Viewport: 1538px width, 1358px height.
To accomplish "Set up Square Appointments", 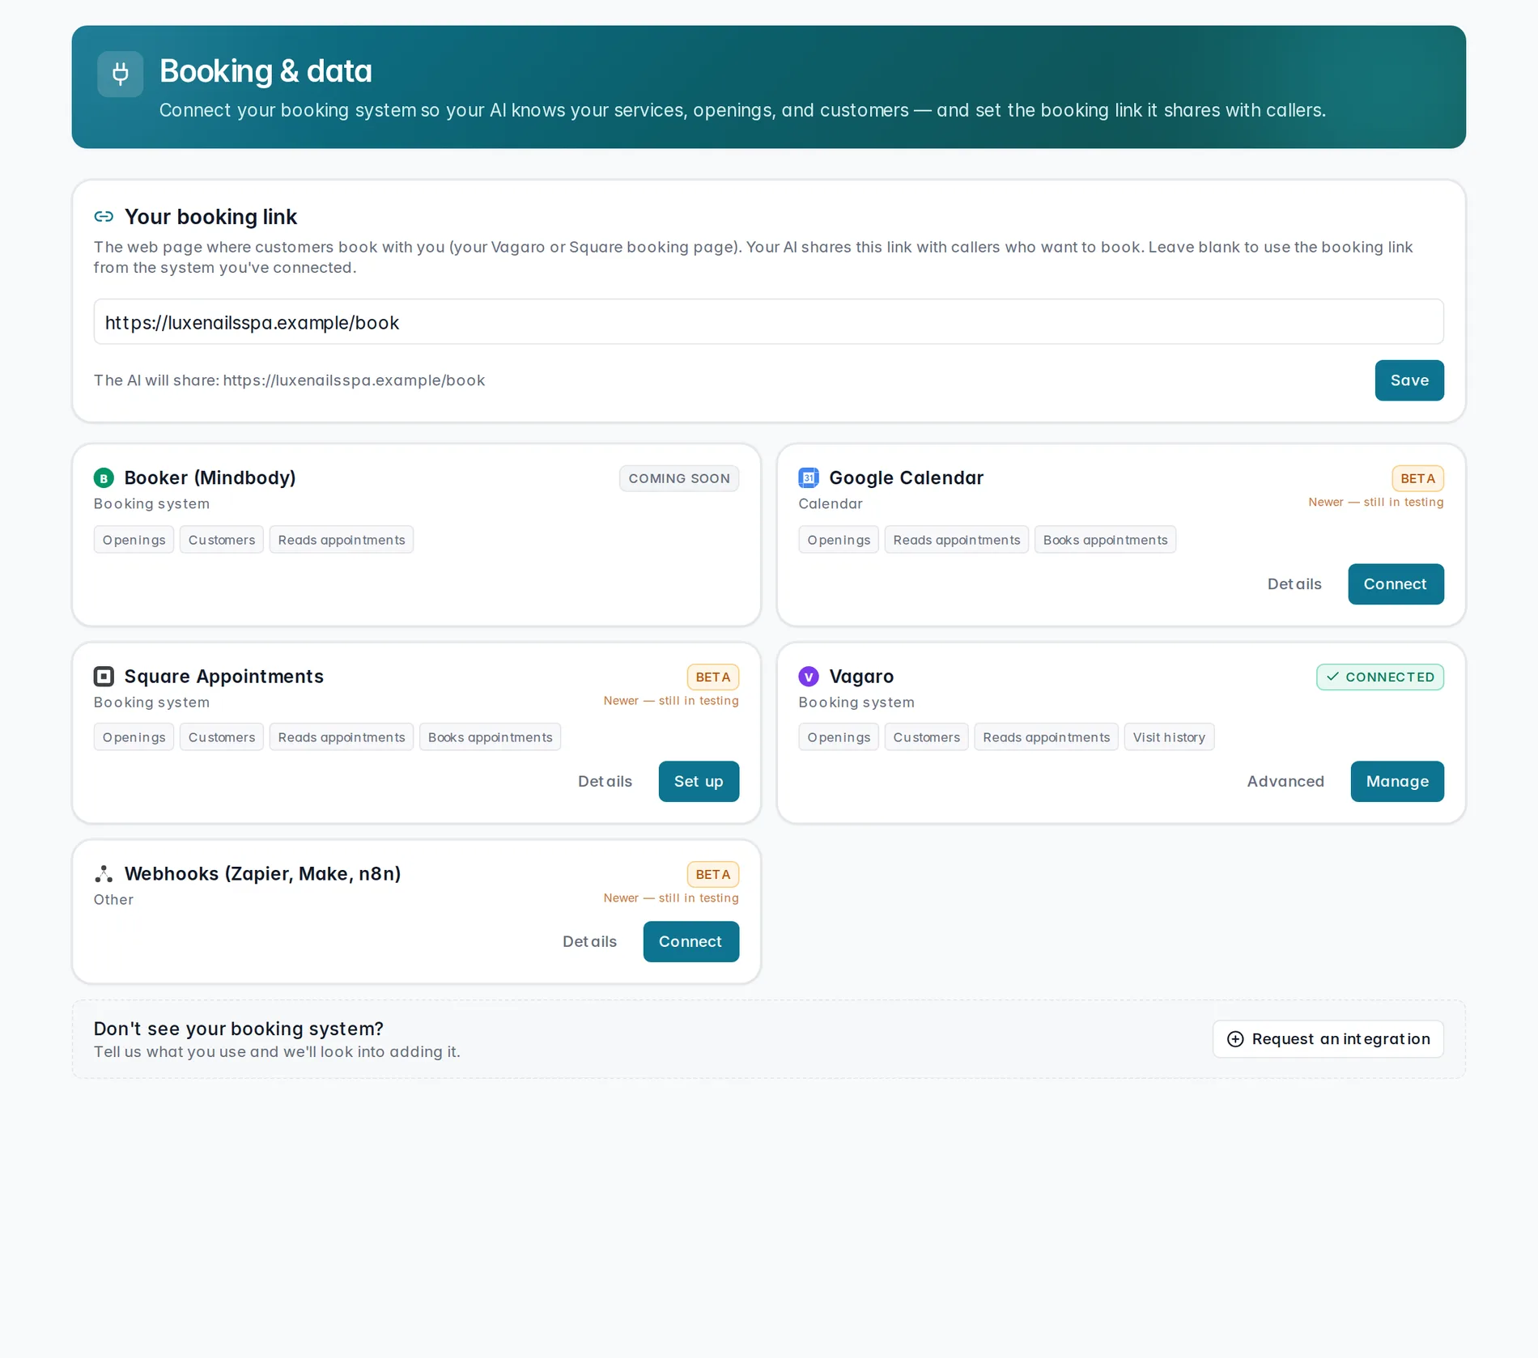I will (x=699, y=782).
